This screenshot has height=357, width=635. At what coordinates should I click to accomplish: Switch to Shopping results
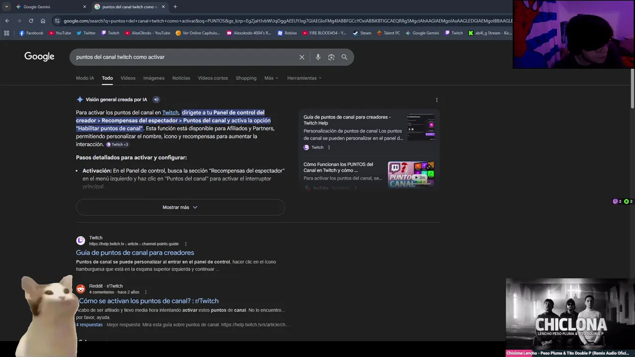246,78
